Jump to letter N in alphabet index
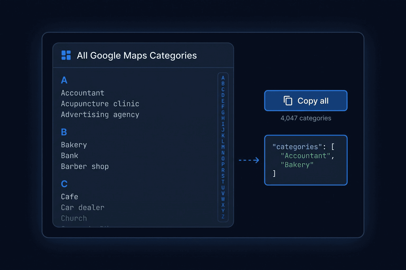Viewport: 406px width, 270px height. click(223, 153)
